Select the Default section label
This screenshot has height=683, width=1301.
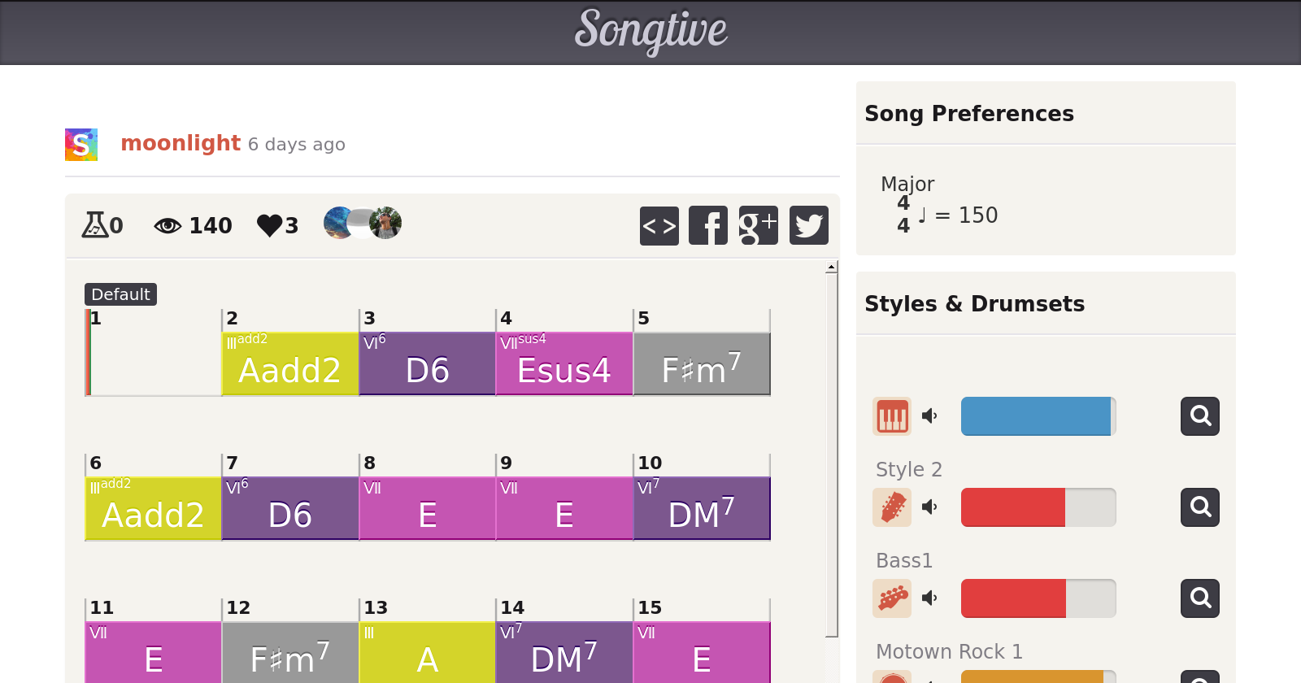(x=120, y=294)
